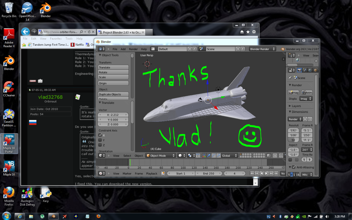Select the translate manipulator arrow icon
The height and width of the screenshot is (220, 352).
(209, 155)
